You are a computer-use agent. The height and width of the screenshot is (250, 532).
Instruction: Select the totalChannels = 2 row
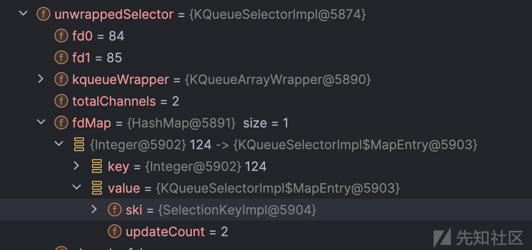[266, 101]
